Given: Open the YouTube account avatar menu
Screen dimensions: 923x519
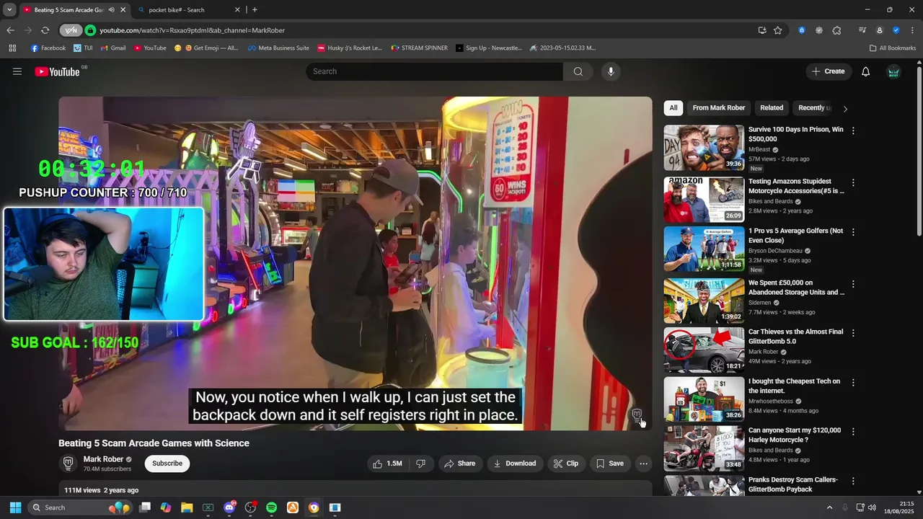Looking at the screenshot, I should point(893,71).
